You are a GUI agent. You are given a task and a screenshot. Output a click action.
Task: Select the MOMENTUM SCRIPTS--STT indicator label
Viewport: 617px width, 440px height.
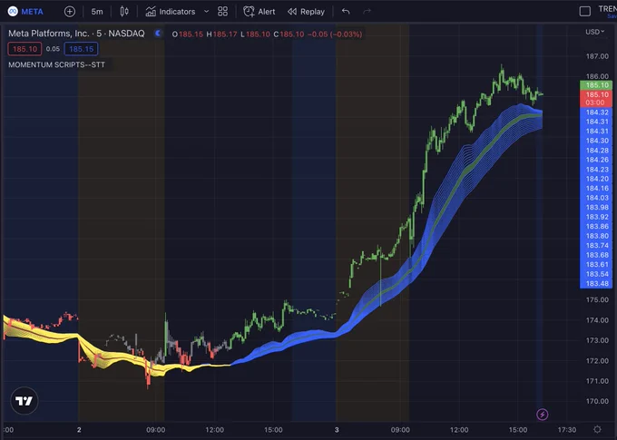point(56,64)
